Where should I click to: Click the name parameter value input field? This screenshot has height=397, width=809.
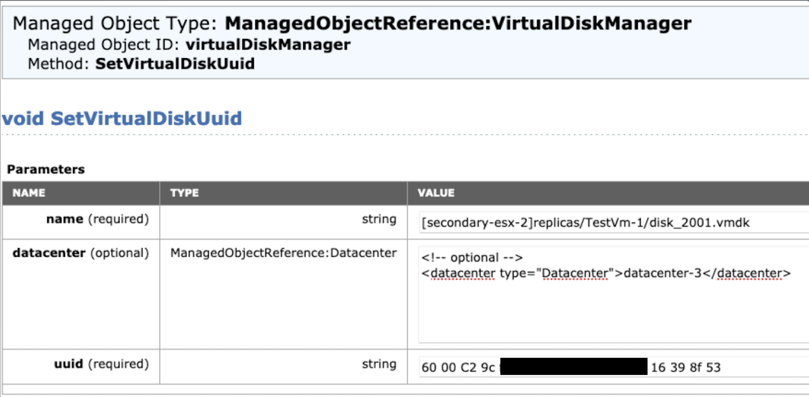click(x=613, y=223)
